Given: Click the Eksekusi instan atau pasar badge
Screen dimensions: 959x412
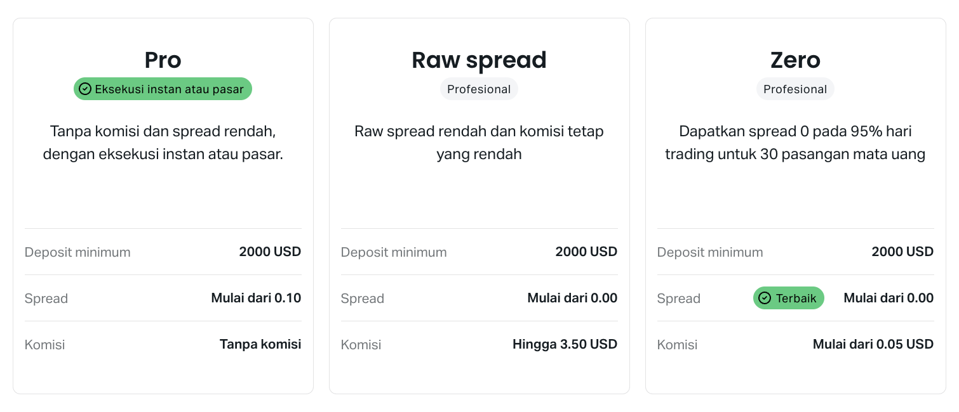Looking at the screenshot, I should click(163, 89).
